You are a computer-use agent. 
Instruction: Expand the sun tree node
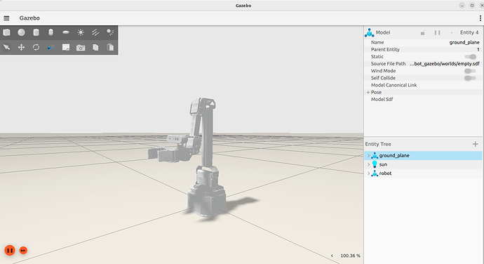coord(368,164)
